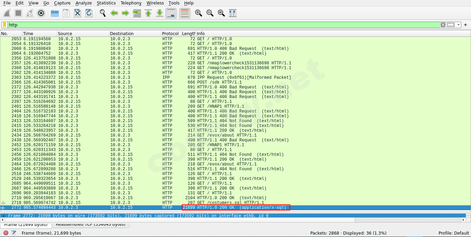Open a capture file
The image size is (471, 237).
[x=54, y=13]
